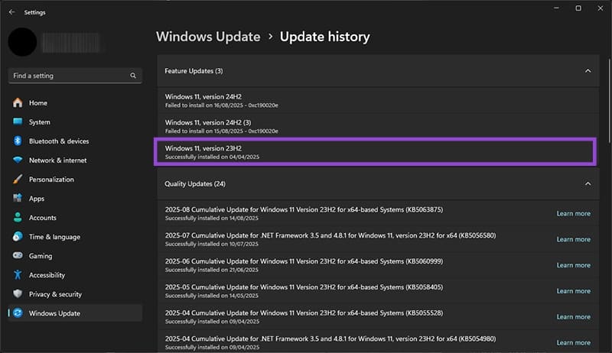Open Home in the sidebar

(x=38, y=103)
